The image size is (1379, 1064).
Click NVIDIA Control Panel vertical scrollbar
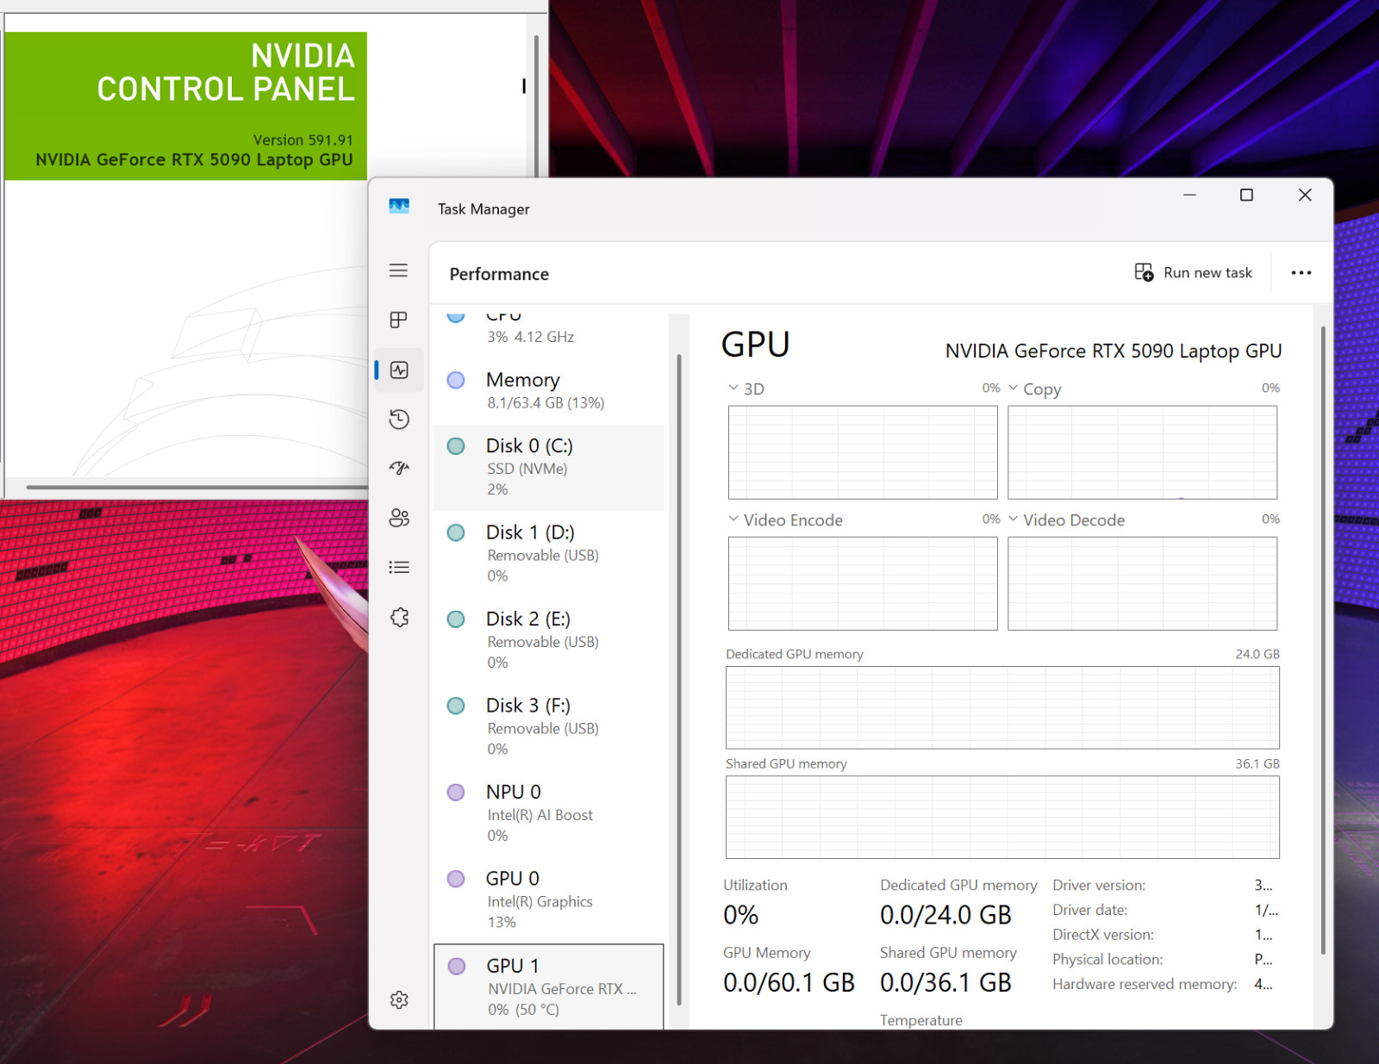536,106
